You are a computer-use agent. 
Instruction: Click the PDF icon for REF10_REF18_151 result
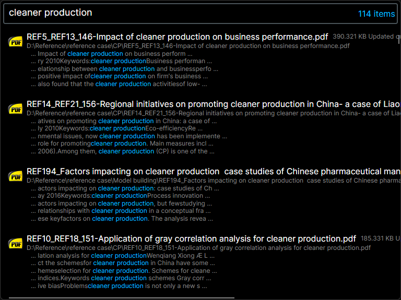[x=16, y=244]
